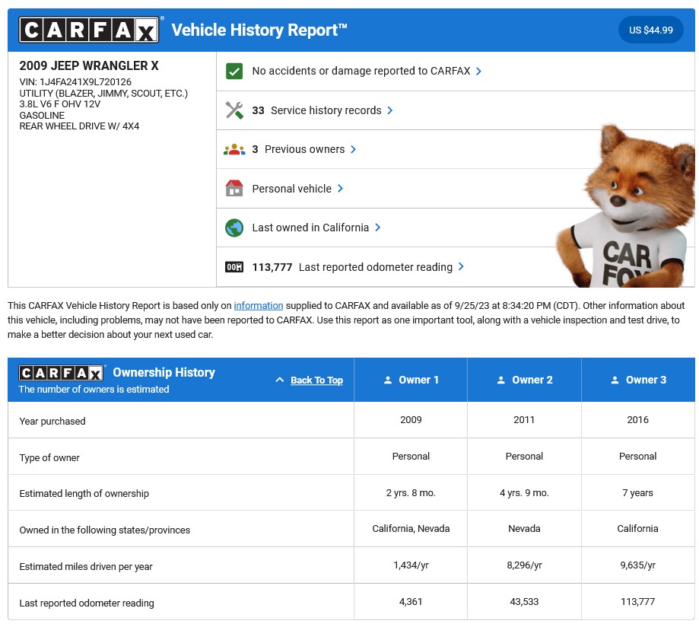Click the 'Type of owner' row label

click(x=49, y=457)
